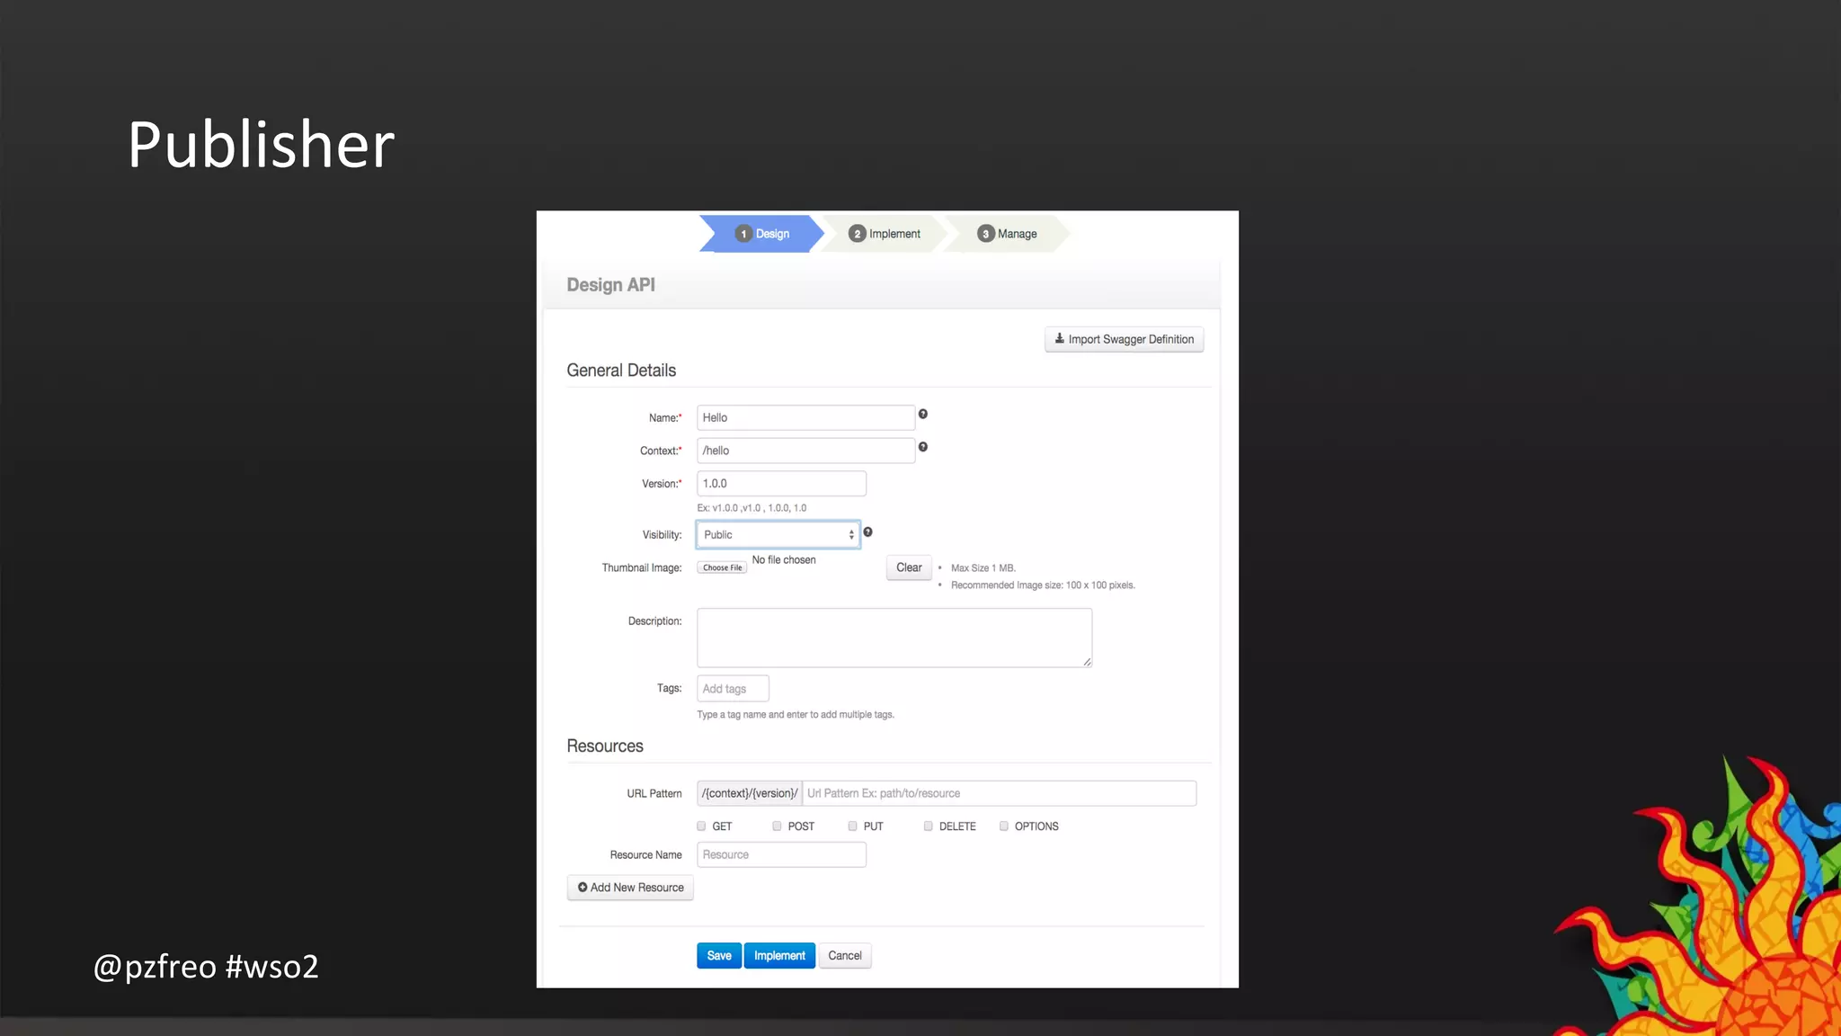Click Add New Resource plus button
Screen dimensions: 1841x1036
tap(630, 888)
